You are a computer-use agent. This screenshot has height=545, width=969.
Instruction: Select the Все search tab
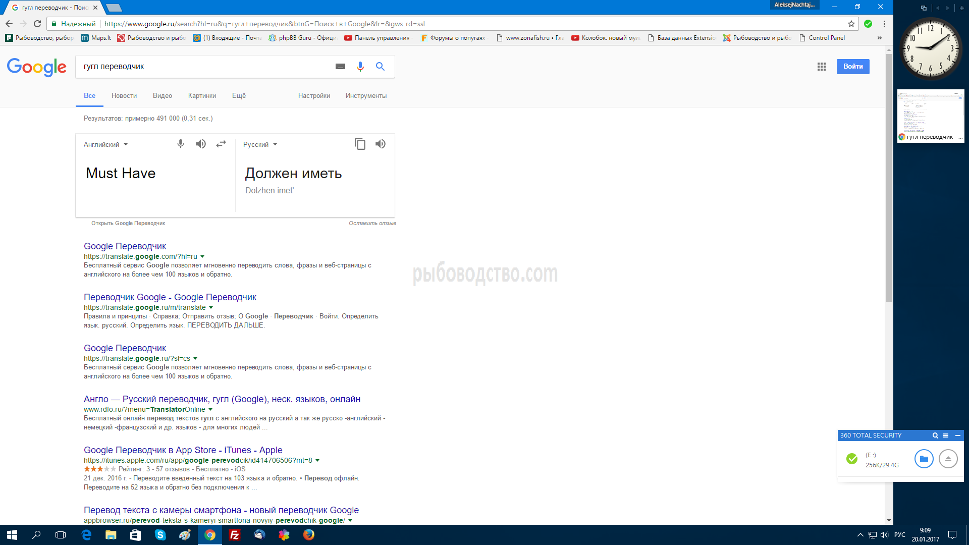[89, 95]
